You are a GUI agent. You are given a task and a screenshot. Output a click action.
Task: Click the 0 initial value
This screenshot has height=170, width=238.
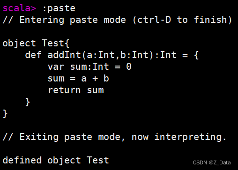pyautogui.click(x=129, y=67)
